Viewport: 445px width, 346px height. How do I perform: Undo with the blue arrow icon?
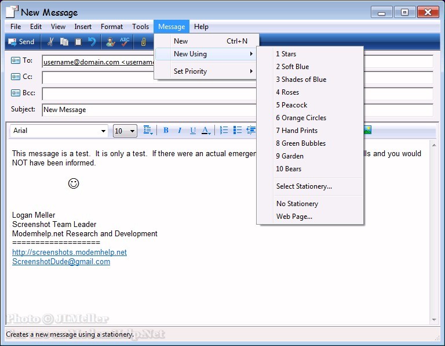pos(92,42)
